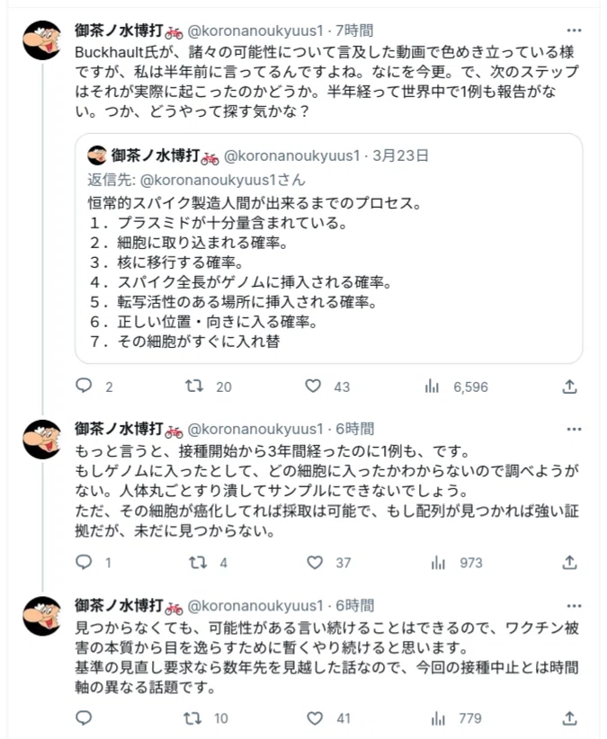The image size is (607, 739).
Task: Share the third tweet
Action: click(570, 718)
